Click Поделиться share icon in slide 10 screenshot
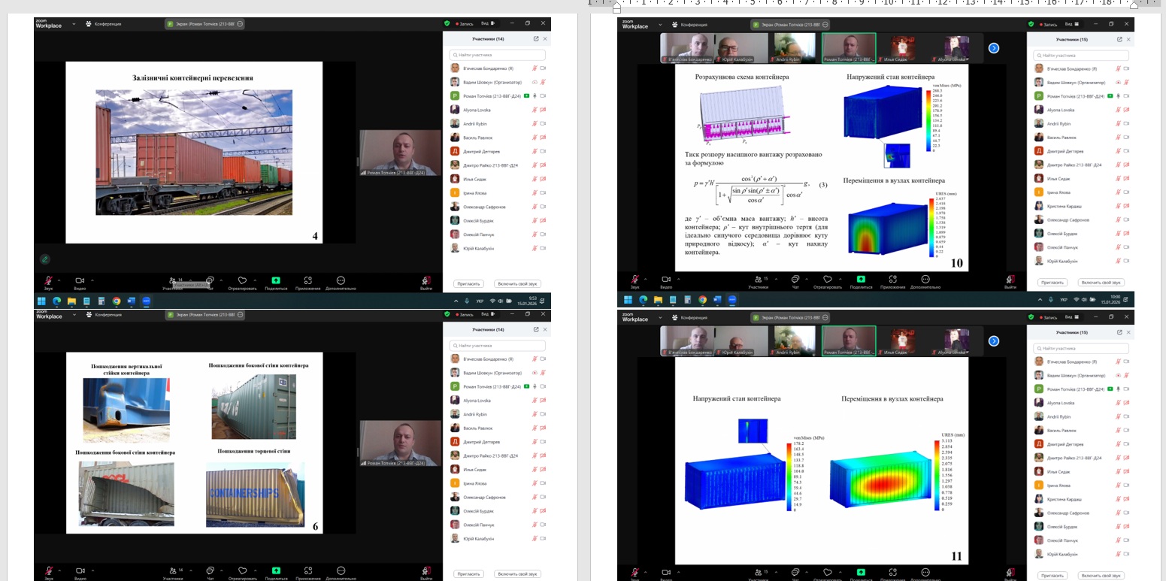Image resolution: width=1166 pixels, height=581 pixels. pyautogui.click(x=859, y=279)
